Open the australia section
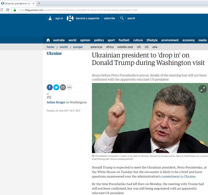This screenshot has height=195, width=208. point(59,40)
